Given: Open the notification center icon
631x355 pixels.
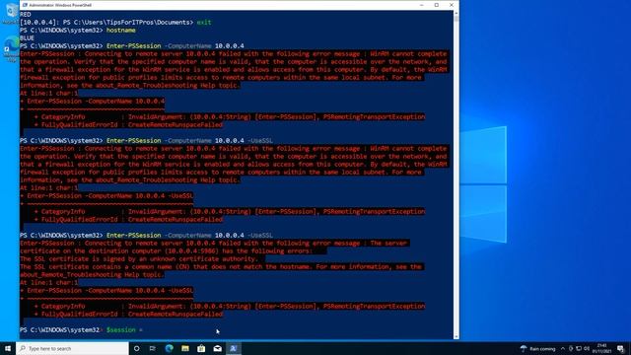Looking at the screenshot, I should tap(621, 348).
